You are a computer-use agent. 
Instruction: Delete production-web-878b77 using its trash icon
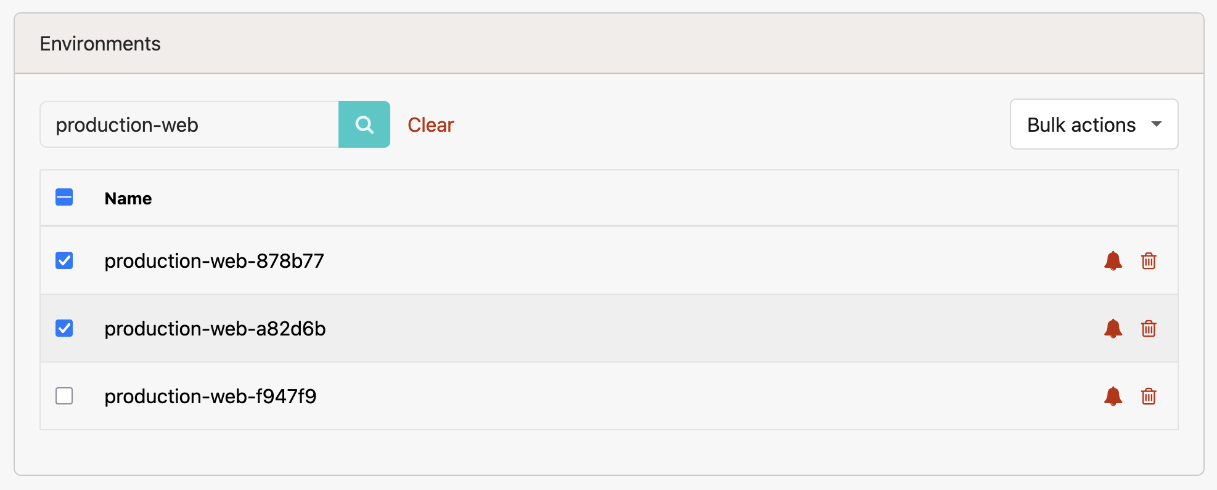pos(1149,260)
